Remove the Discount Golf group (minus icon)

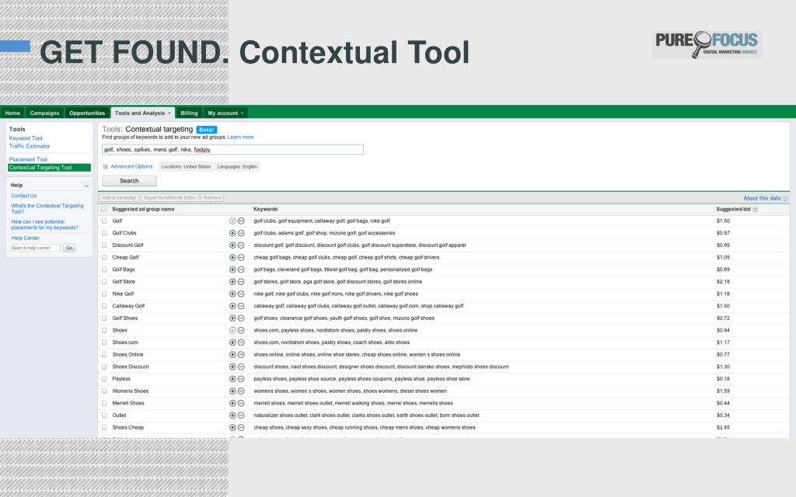click(x=241, y=245)
